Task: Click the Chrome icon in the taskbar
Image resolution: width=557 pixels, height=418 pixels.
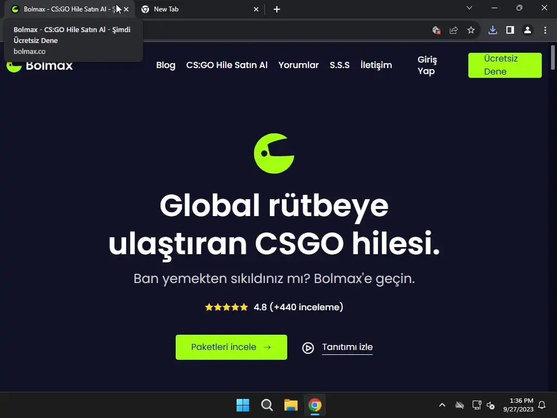Action: pos(315,405)
